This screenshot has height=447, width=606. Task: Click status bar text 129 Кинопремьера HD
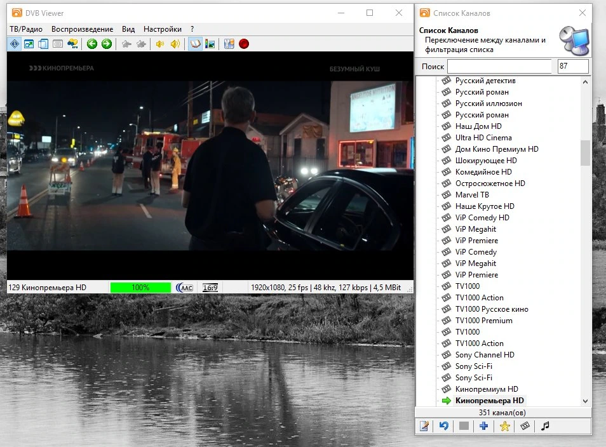47,288
